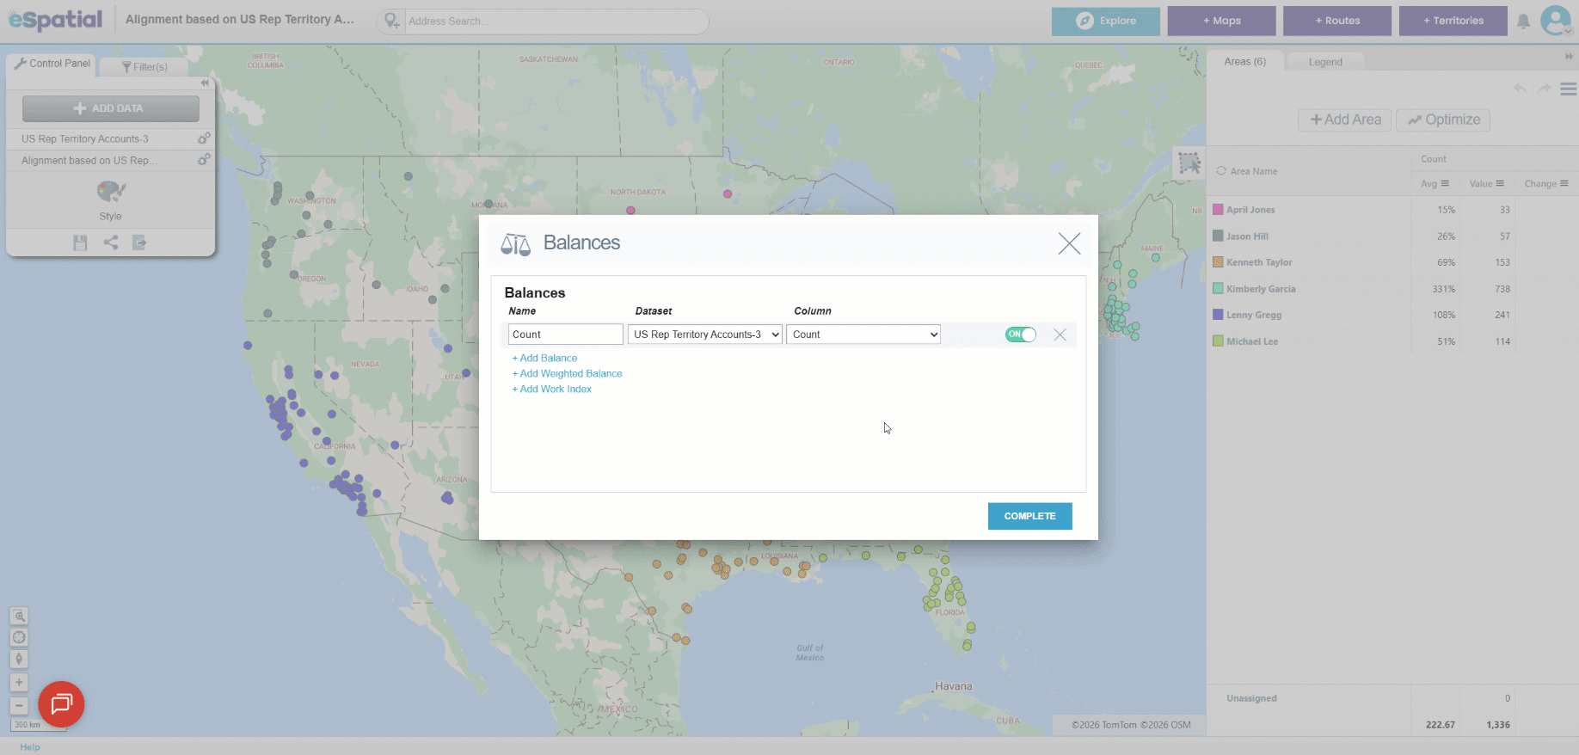Image resolution: width=1579 pixels, height=755 pixels.
Task: Zoom out with the minus map button
Action: (19, 705)
